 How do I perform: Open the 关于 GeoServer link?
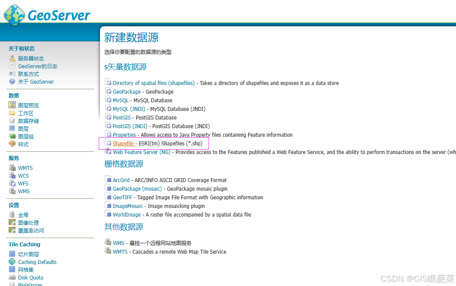pyautogui.click(x=36, y=82)
